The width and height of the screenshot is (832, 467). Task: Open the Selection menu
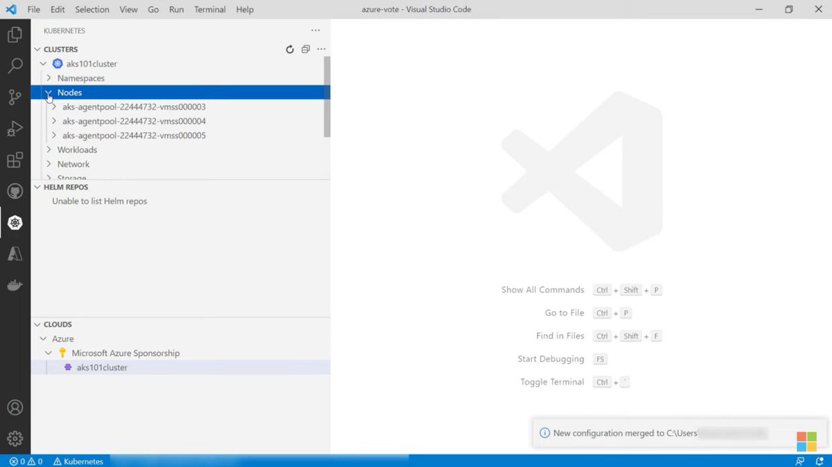click(92, 9)
